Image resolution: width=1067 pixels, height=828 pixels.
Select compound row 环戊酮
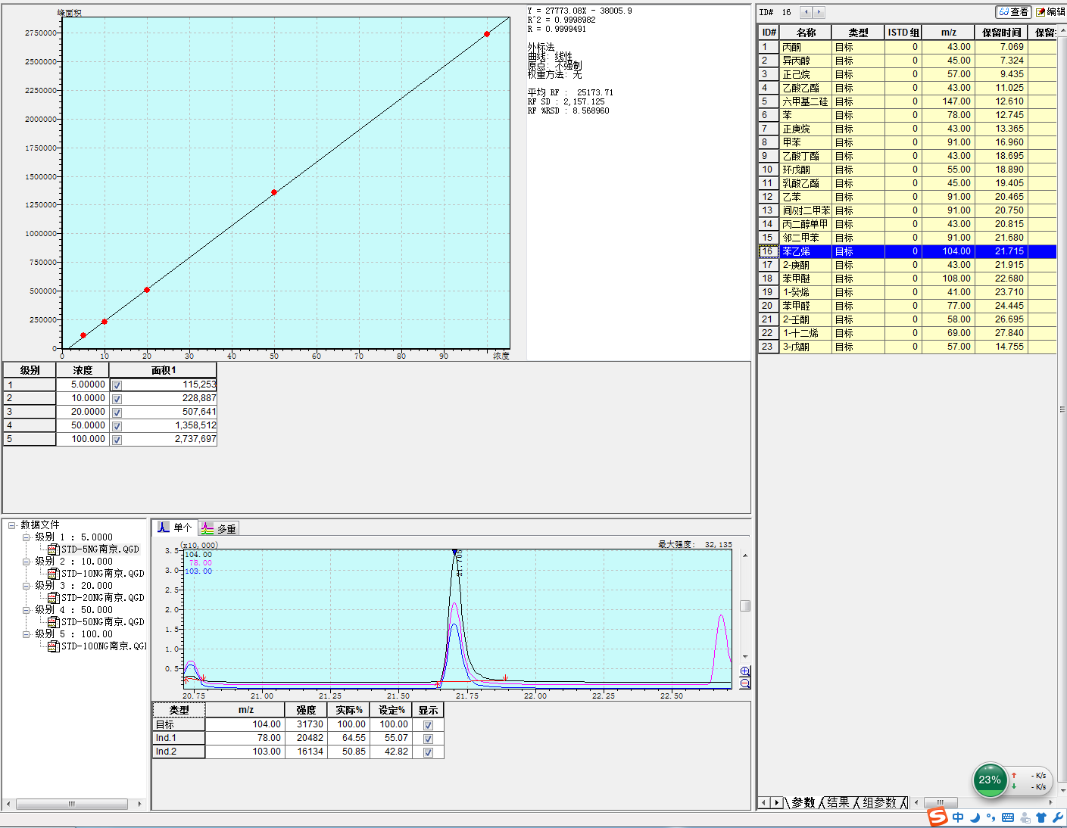pos(907,170)
